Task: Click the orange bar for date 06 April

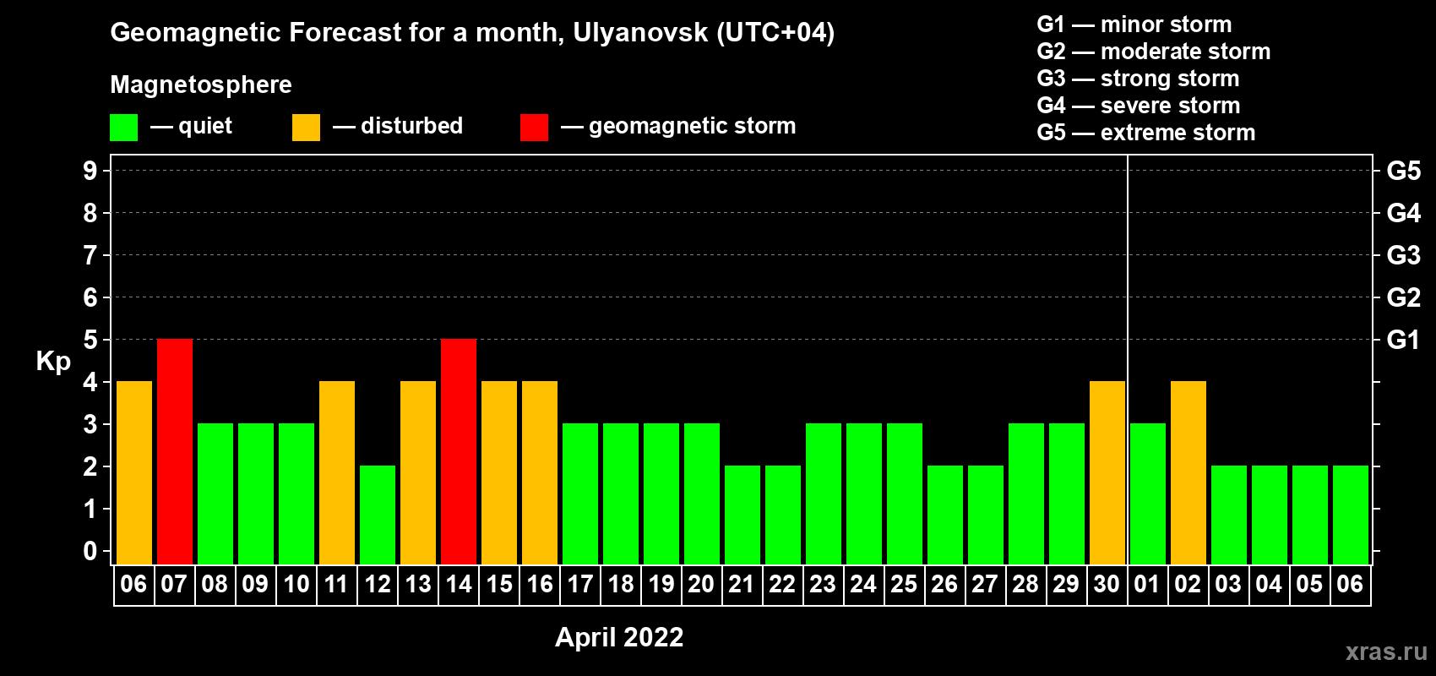Action: [x=134, y=473]
